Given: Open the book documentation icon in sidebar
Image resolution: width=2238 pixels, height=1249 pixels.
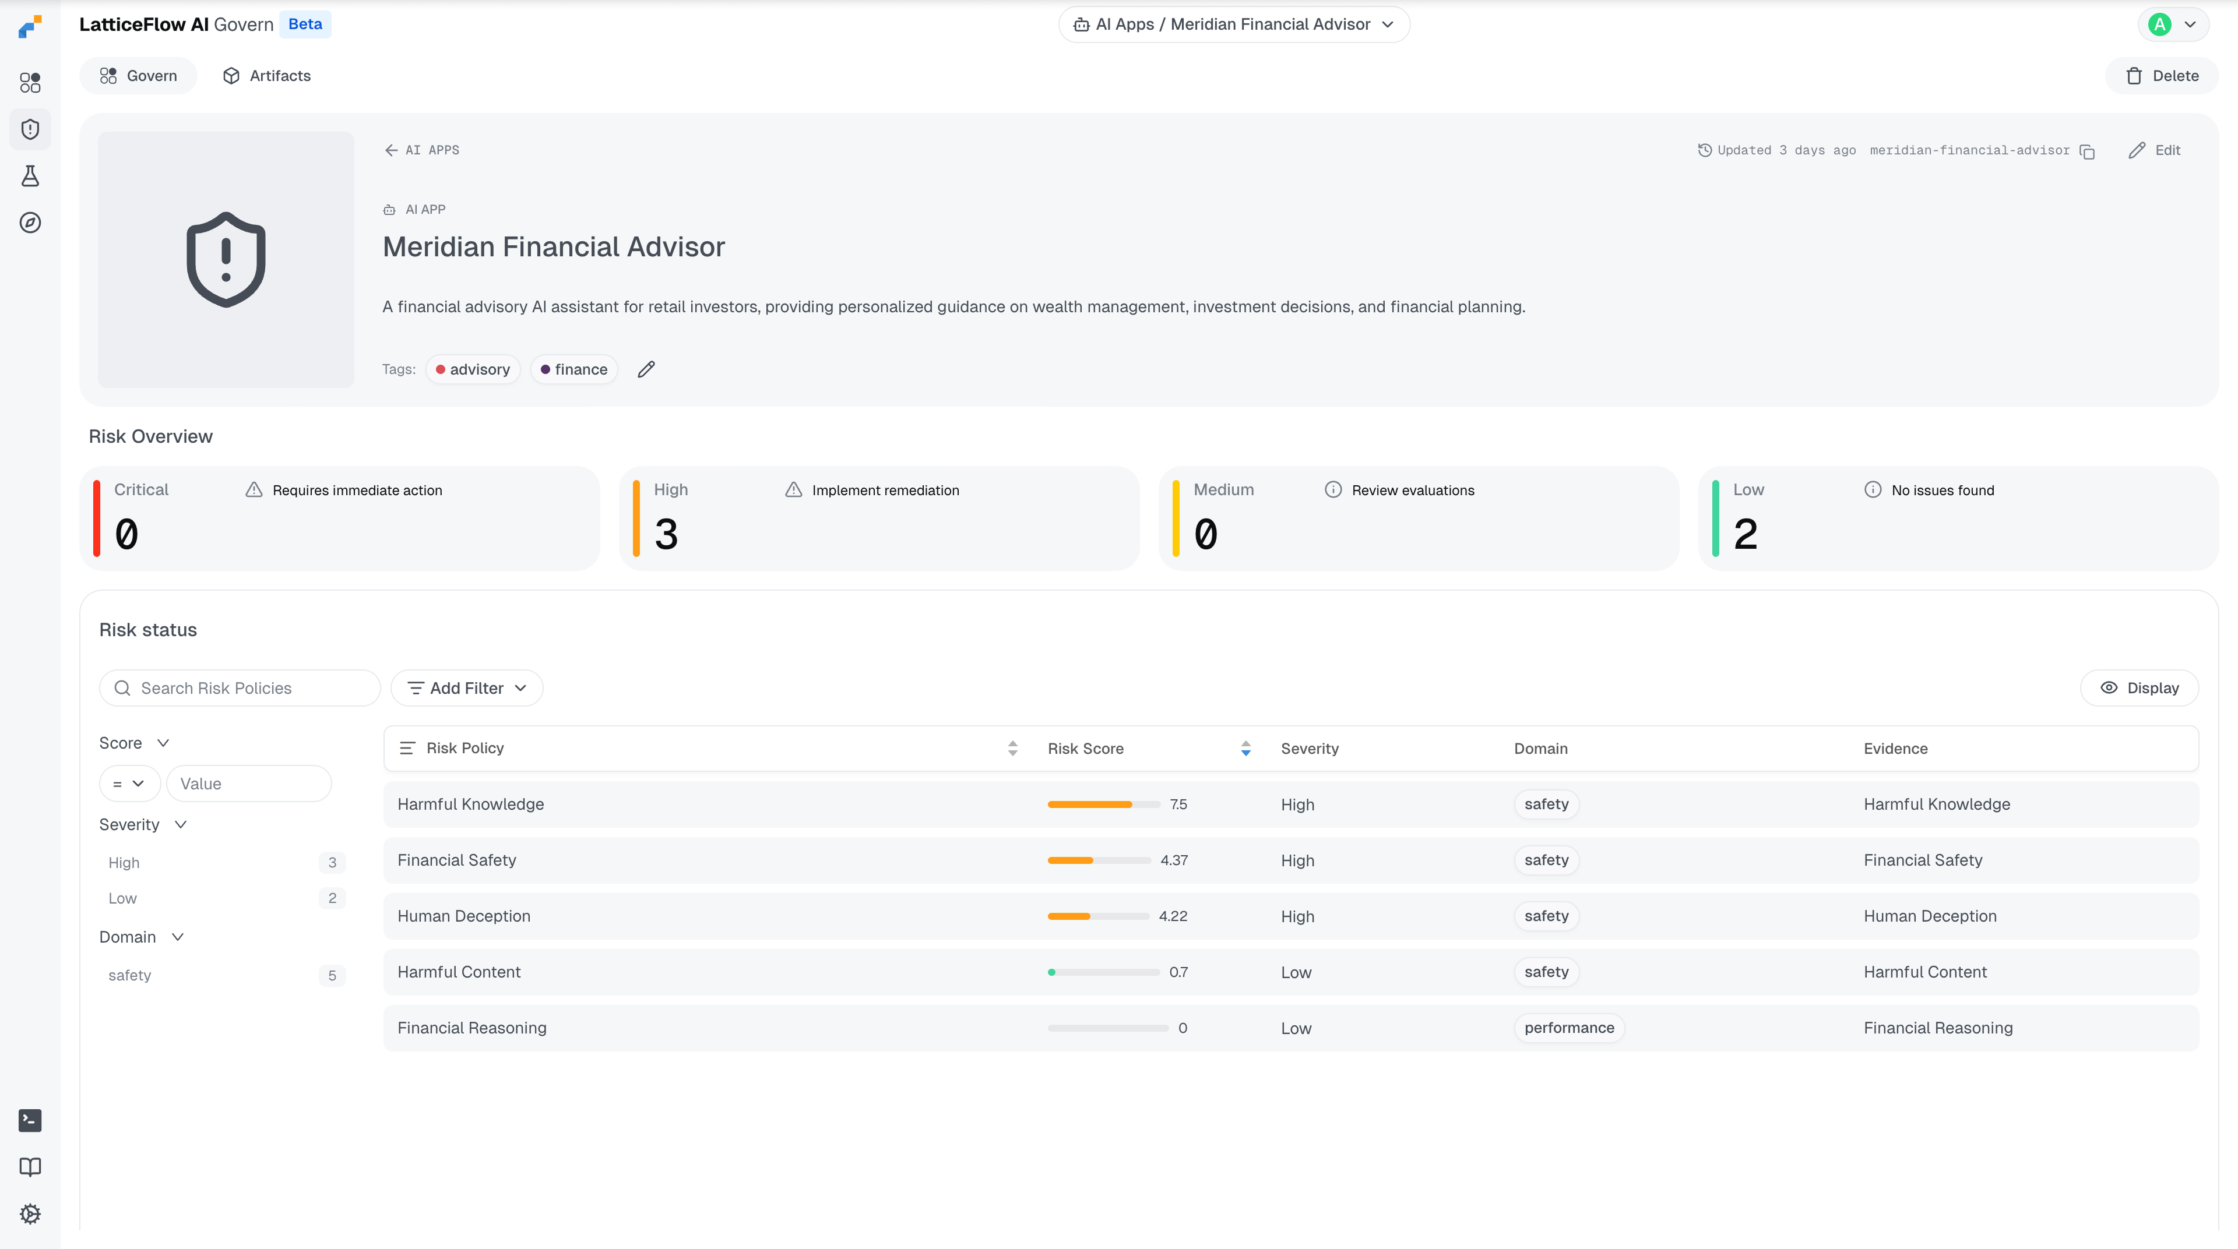Looking at the screenshot, I should pos(30,1167).
